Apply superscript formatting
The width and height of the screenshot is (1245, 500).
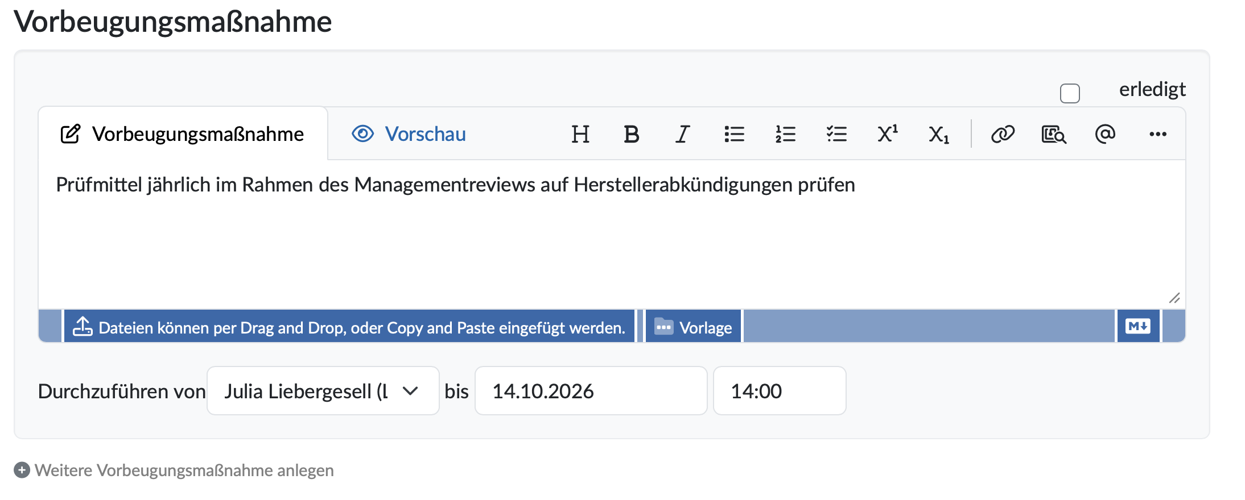[x=888, y=134]
